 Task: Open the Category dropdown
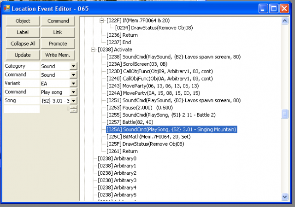[x=73, y=66]
